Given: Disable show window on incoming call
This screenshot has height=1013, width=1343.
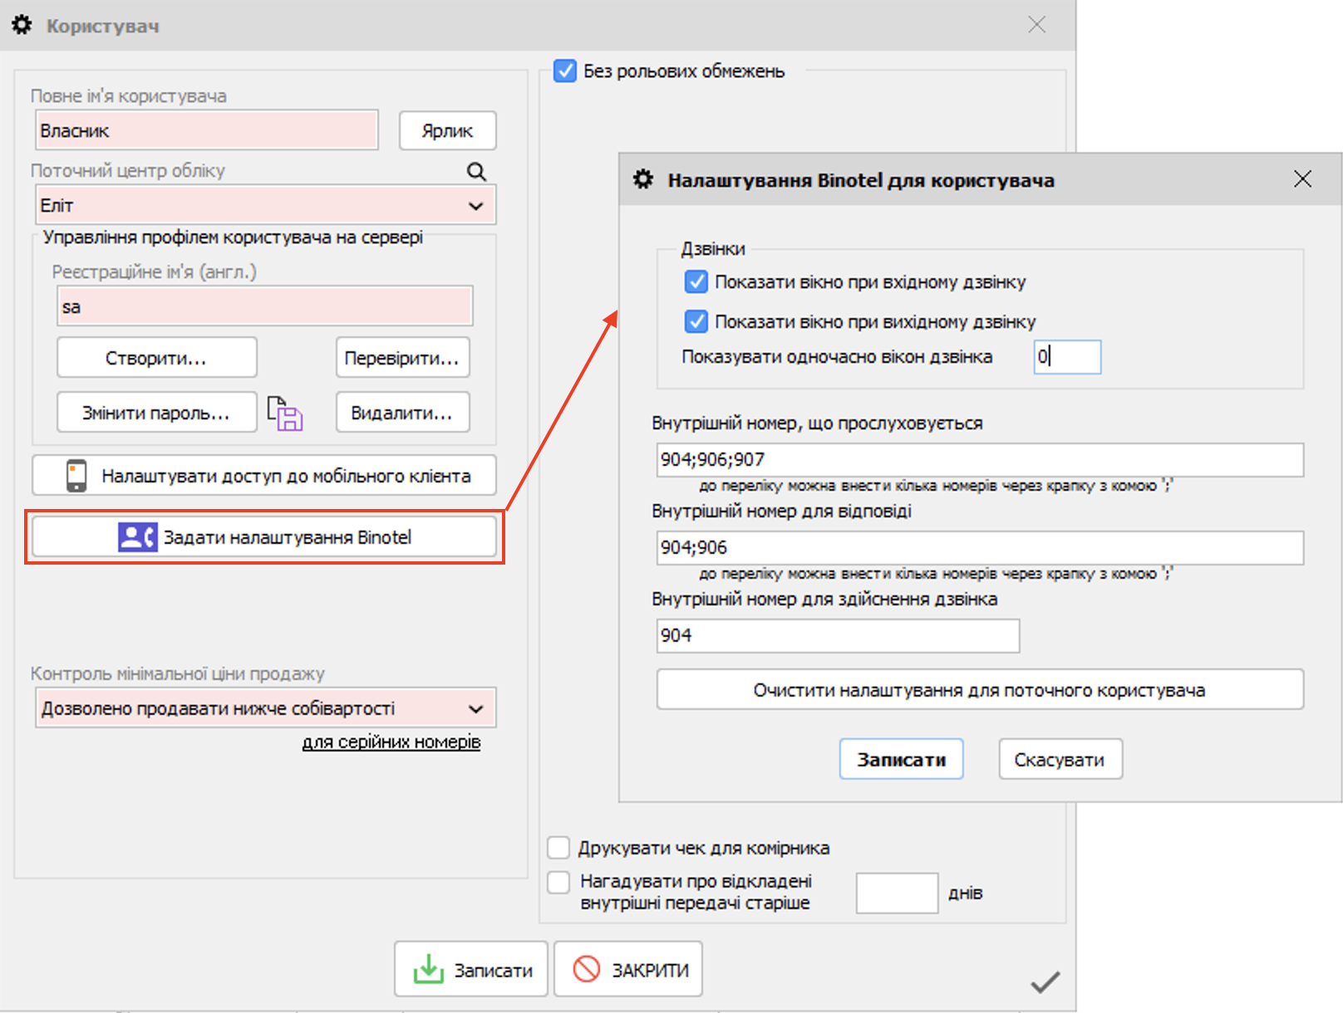Looking at the screenshot, I should 696,282.
